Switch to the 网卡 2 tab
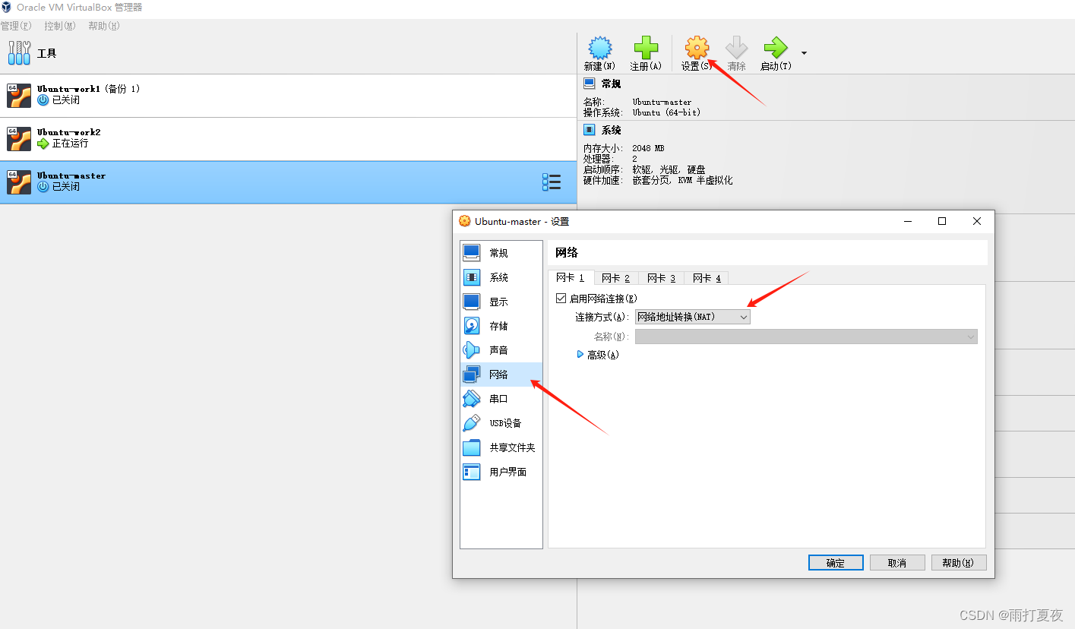This screenshot has width=1075, height=629. tap(615, 279)
